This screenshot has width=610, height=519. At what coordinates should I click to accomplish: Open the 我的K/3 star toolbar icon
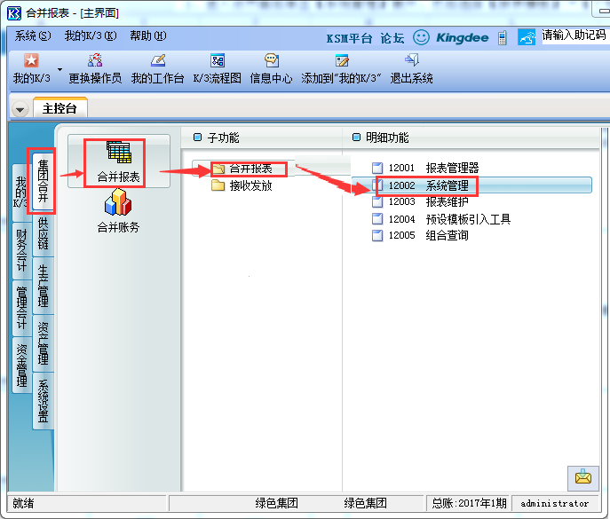coord(31,60)
